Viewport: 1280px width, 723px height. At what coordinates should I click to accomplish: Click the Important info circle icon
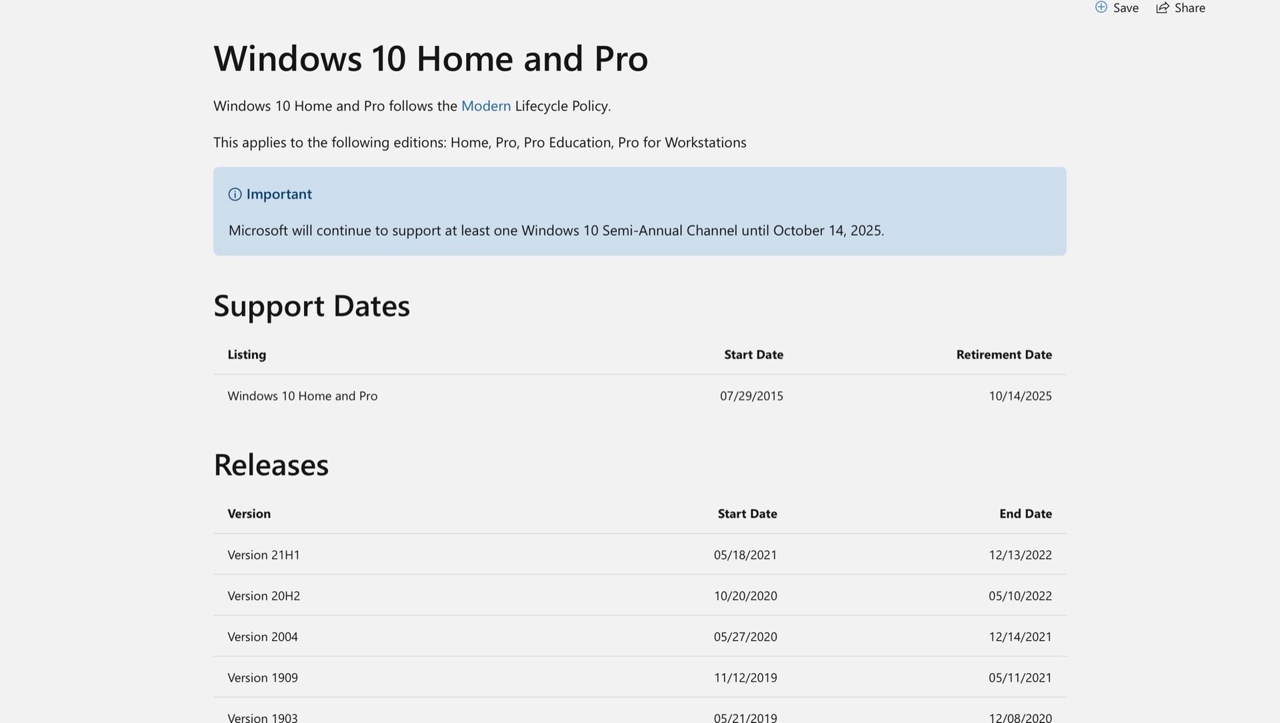[x=235, y=194]
